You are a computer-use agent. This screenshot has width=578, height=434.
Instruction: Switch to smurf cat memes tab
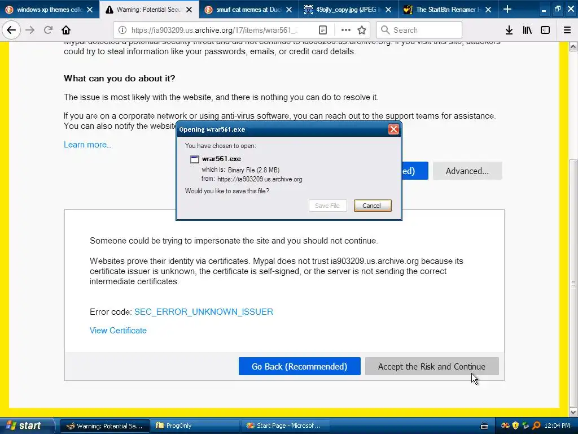pyautogui.click(x=248, y=9)
